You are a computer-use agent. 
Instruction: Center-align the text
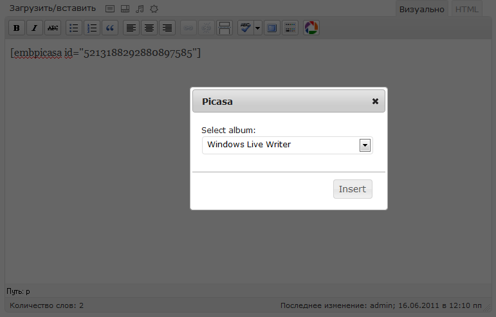coord(149,28)
